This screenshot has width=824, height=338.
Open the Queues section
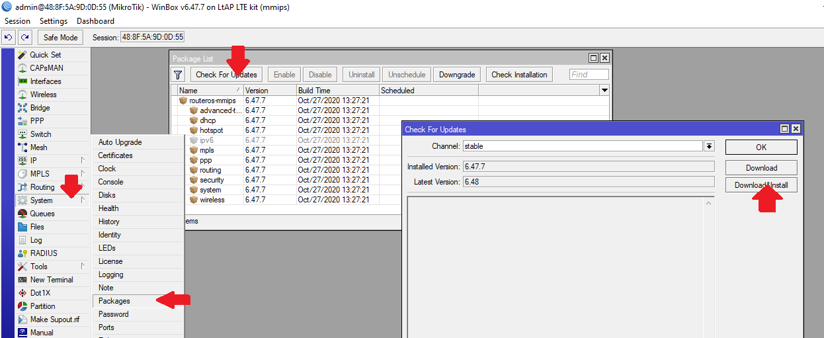[x=42, y=214]
